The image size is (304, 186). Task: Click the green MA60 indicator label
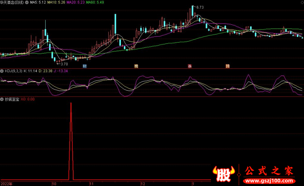[94, 2]
